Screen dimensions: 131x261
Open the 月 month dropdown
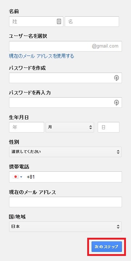pos(70,127)
